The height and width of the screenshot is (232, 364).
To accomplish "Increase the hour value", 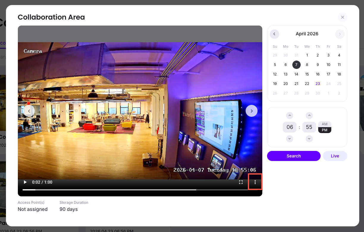I will 290,116.
